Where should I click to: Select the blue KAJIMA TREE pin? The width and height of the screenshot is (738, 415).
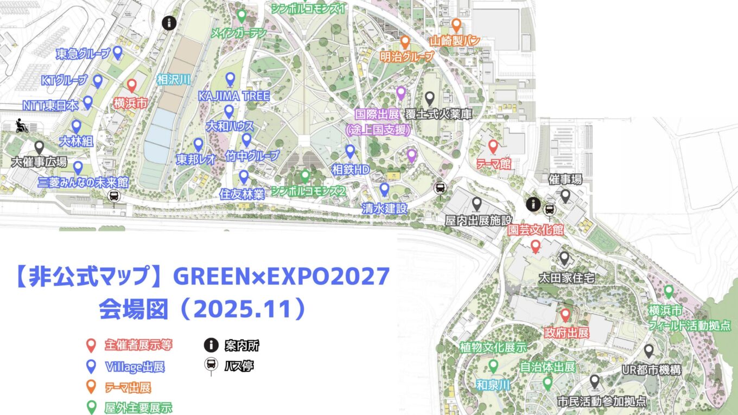point(230,79)
